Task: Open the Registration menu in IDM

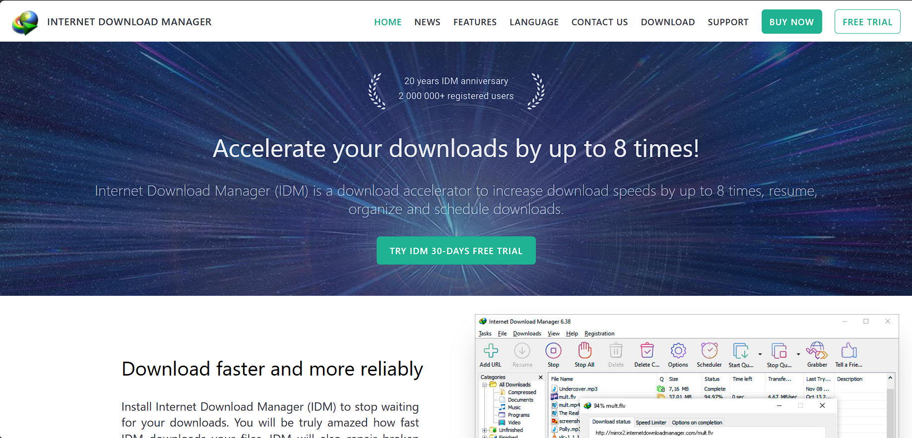Action: click(x=599, y=333)
